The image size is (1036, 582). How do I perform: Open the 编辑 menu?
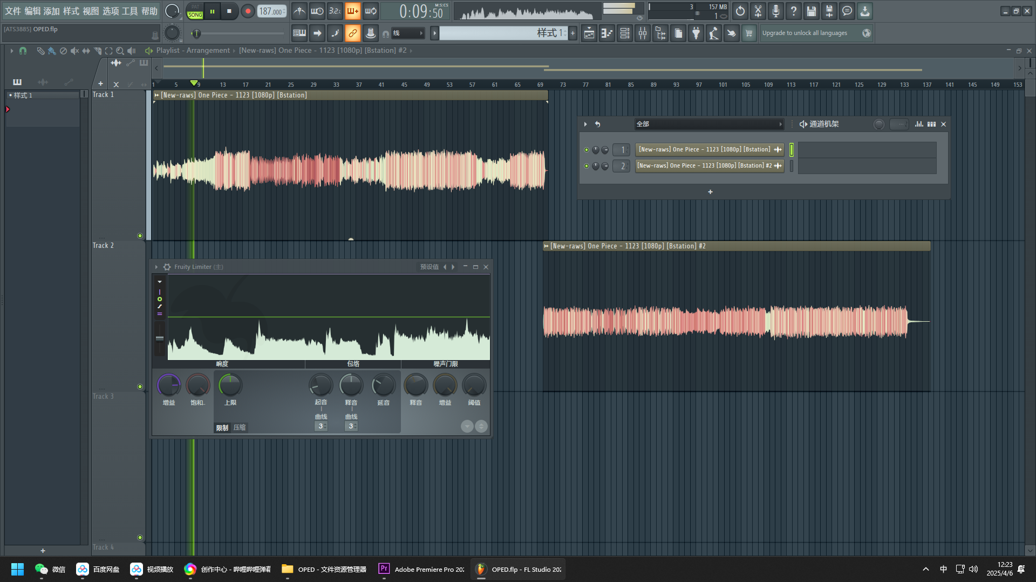tap(32, 11)
